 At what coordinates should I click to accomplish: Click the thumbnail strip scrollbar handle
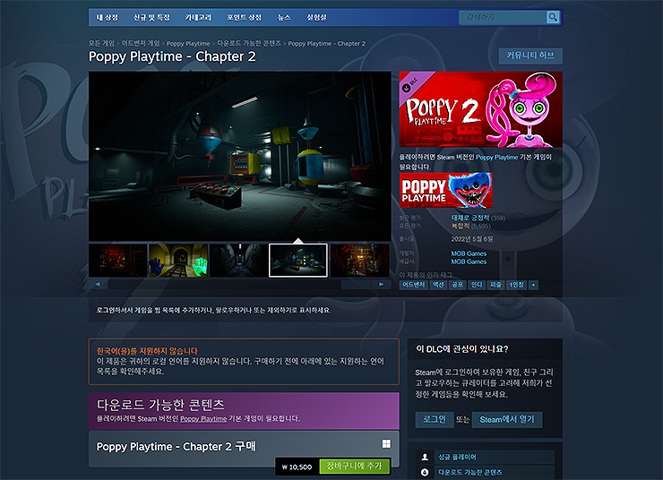pos(356,285)
